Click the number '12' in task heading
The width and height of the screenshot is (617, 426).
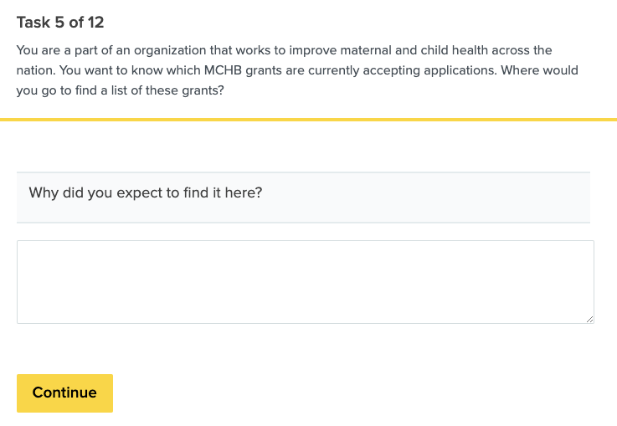point(95,23)
